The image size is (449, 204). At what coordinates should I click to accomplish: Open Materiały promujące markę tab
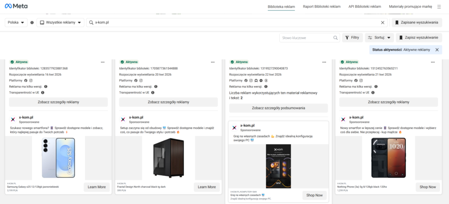[410, 7]
